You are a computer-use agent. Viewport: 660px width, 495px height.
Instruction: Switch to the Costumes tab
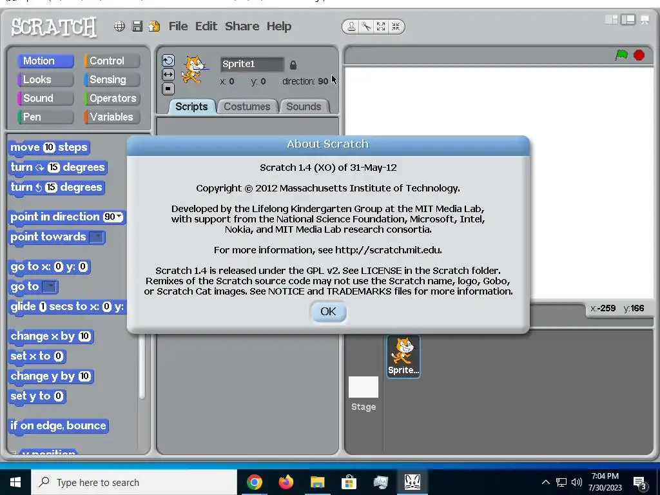[247, 106]
